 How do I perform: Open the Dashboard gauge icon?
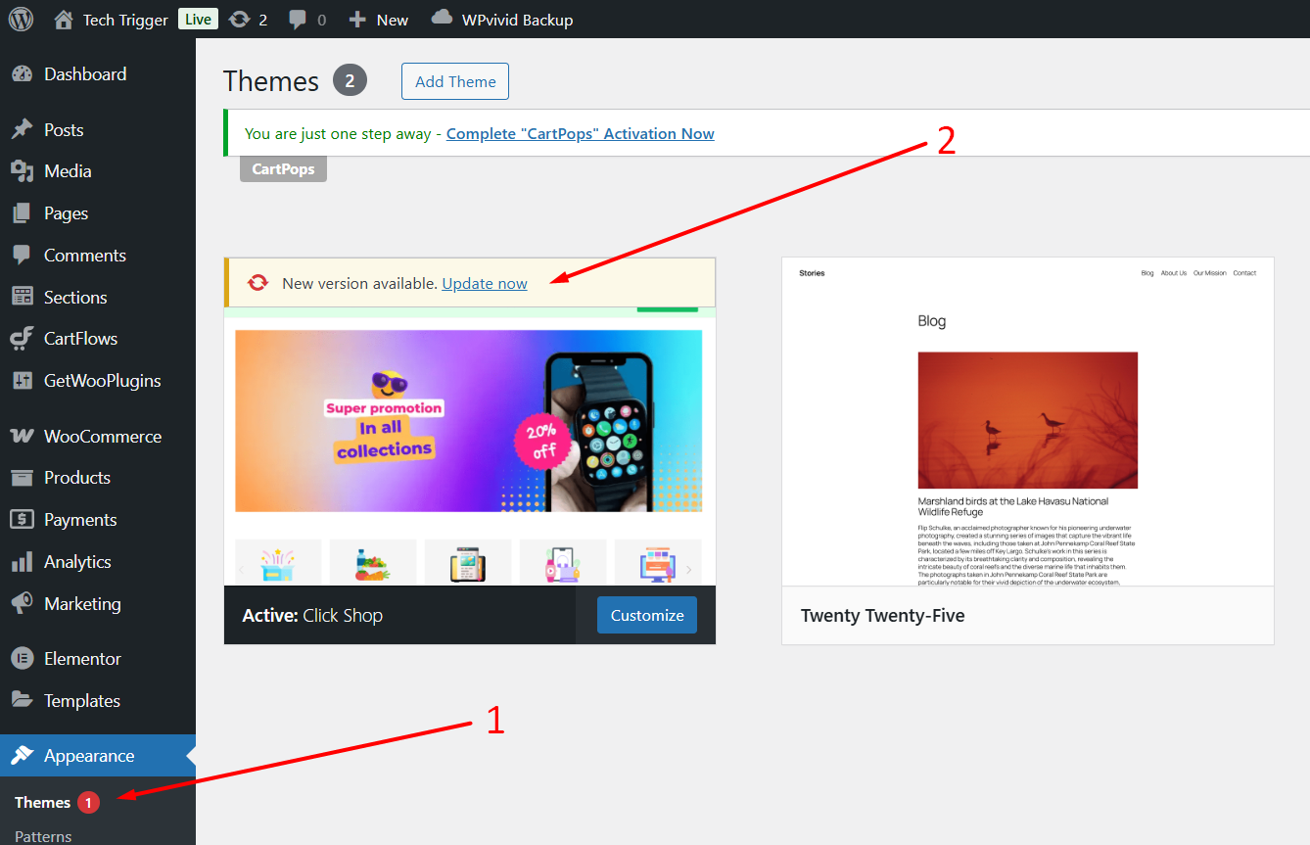point(22,74)
